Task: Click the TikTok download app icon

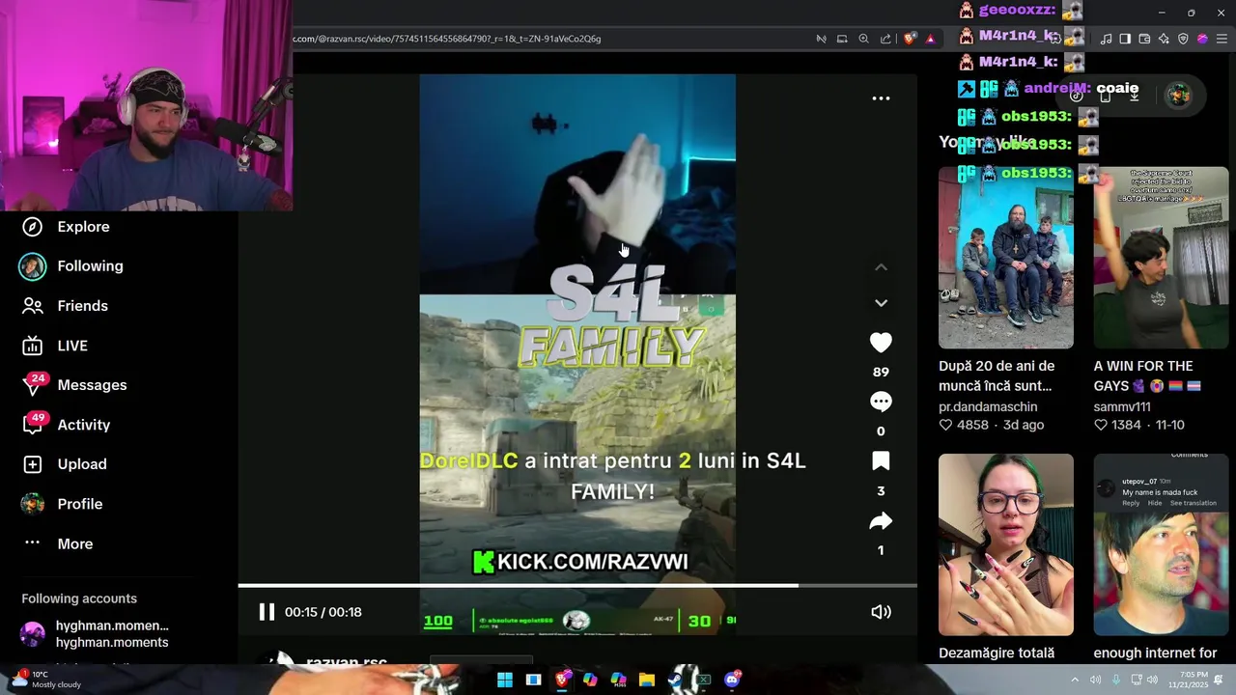Action: click(x=1135, y=95)
